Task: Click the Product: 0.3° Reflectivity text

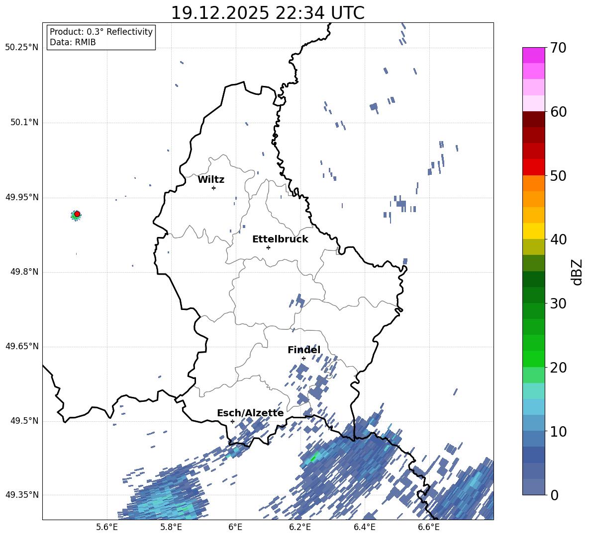Action: tap(101, 32)
